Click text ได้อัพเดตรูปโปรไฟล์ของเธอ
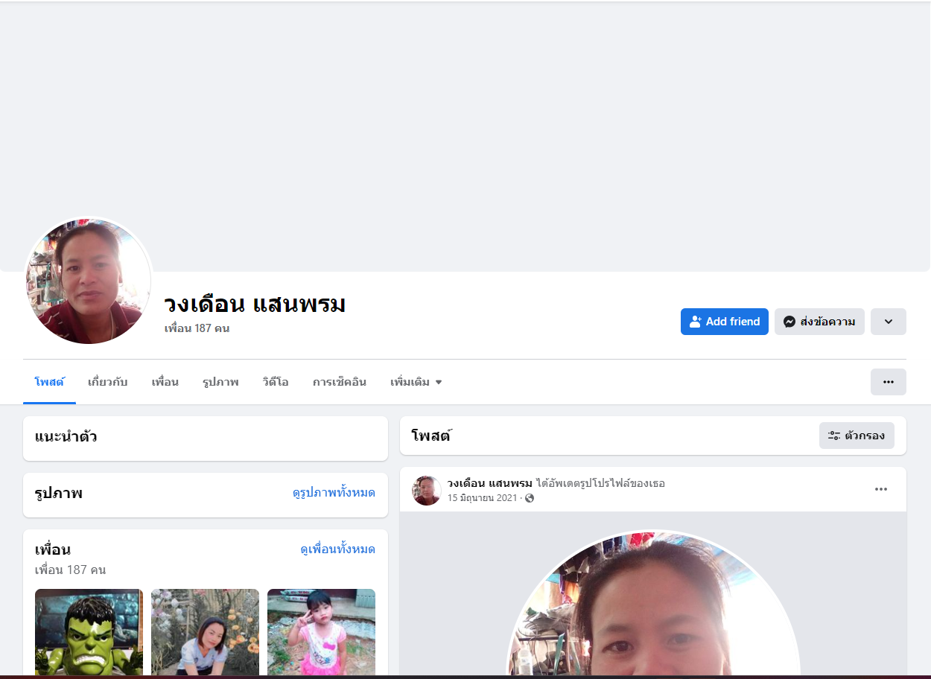Screen dimensions: 931x679 pos(600,483)
